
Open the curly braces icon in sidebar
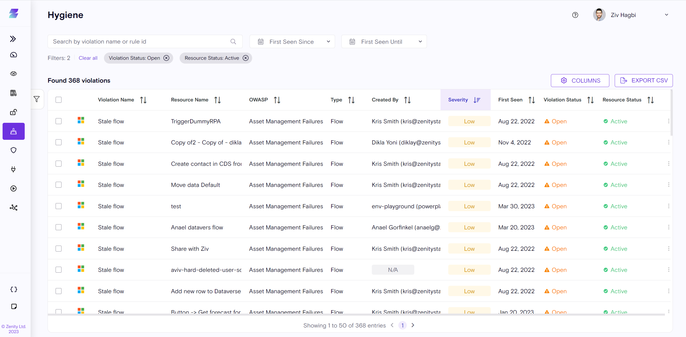[x=14, y=289]
